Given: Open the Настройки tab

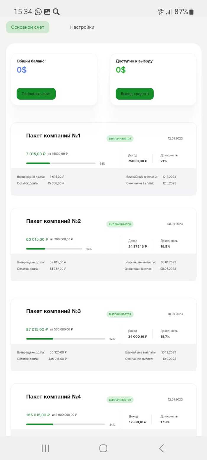Looking at the screenshot, I should coord(82,27).
